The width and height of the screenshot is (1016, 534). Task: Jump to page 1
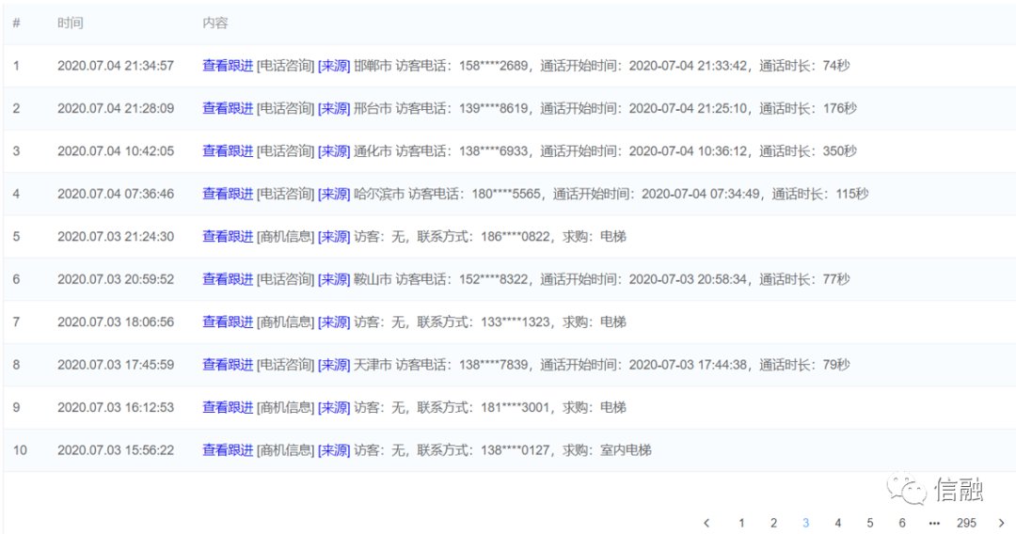[x=741, y=523]
